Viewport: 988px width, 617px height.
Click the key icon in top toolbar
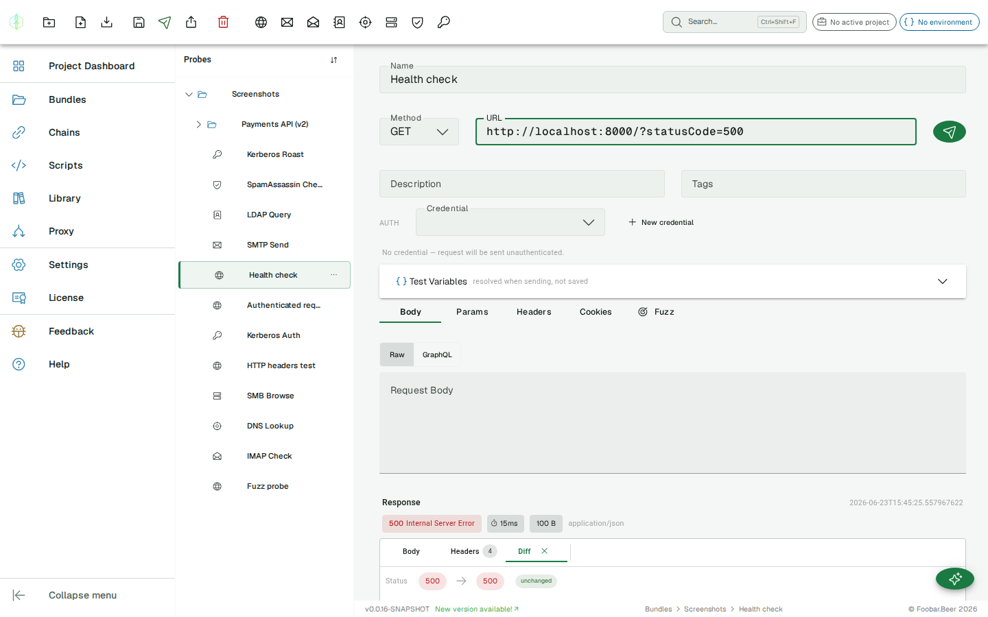click(x=444, y=22)
